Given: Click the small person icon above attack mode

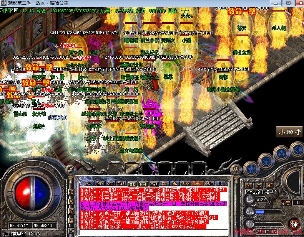Looking at the screenshot, I should (259, 185).
